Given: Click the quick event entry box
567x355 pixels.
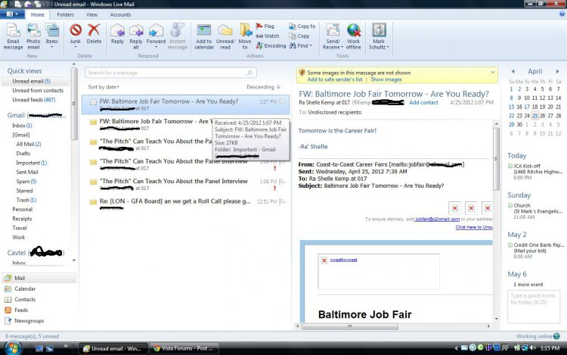Looking at the screenshot, I should (x=534, y=307).
